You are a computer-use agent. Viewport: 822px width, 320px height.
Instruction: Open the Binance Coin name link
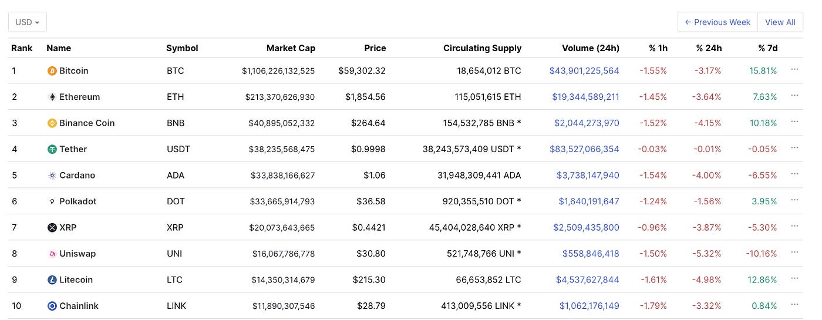[87, 123]
